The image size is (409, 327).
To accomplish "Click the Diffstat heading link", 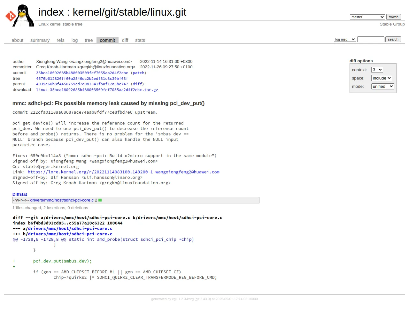I will (x=20, y=194).
